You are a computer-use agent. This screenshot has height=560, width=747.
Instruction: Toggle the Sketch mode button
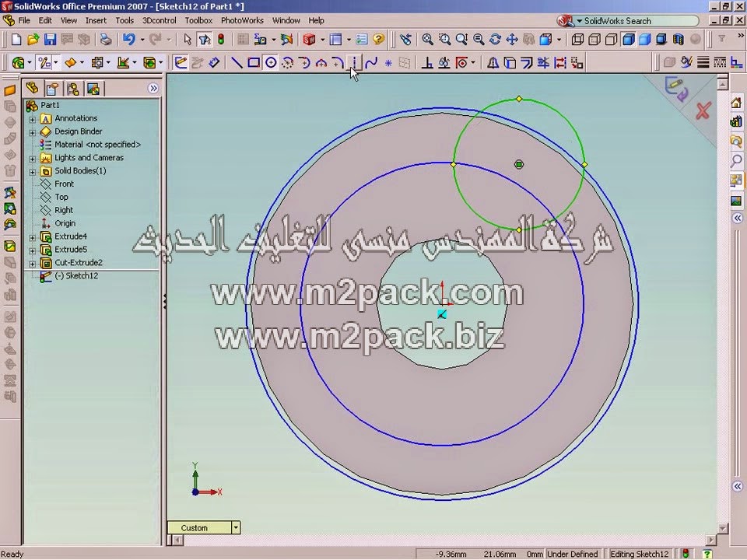[180, 63]
